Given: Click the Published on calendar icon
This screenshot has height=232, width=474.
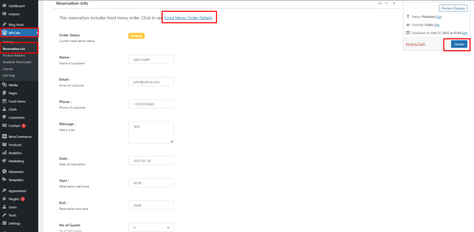Looking at the screenshot, I should [408, 33].
